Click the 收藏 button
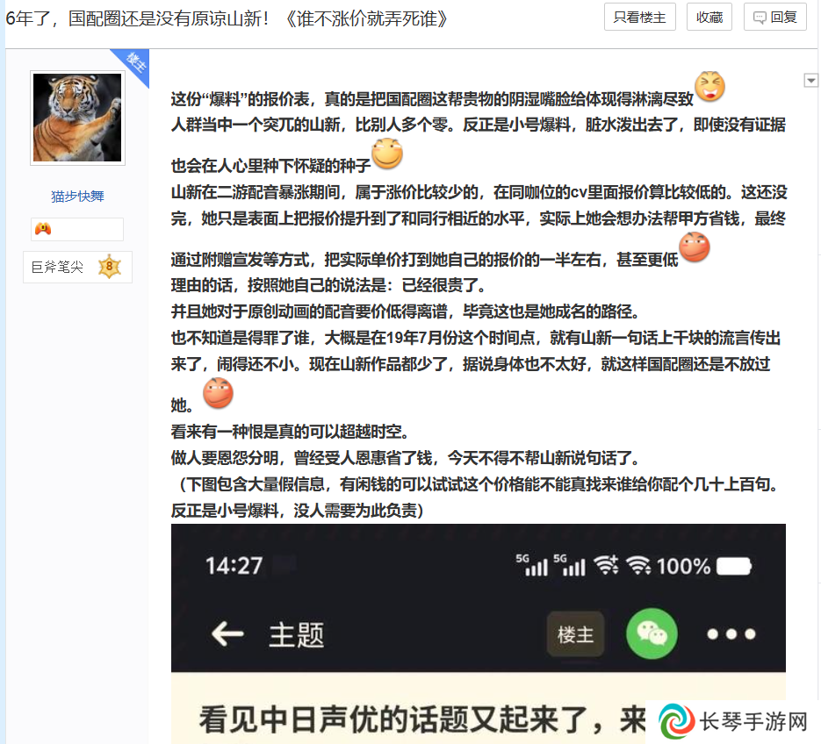The image size is (821, 744). click(x=709, y=18)
